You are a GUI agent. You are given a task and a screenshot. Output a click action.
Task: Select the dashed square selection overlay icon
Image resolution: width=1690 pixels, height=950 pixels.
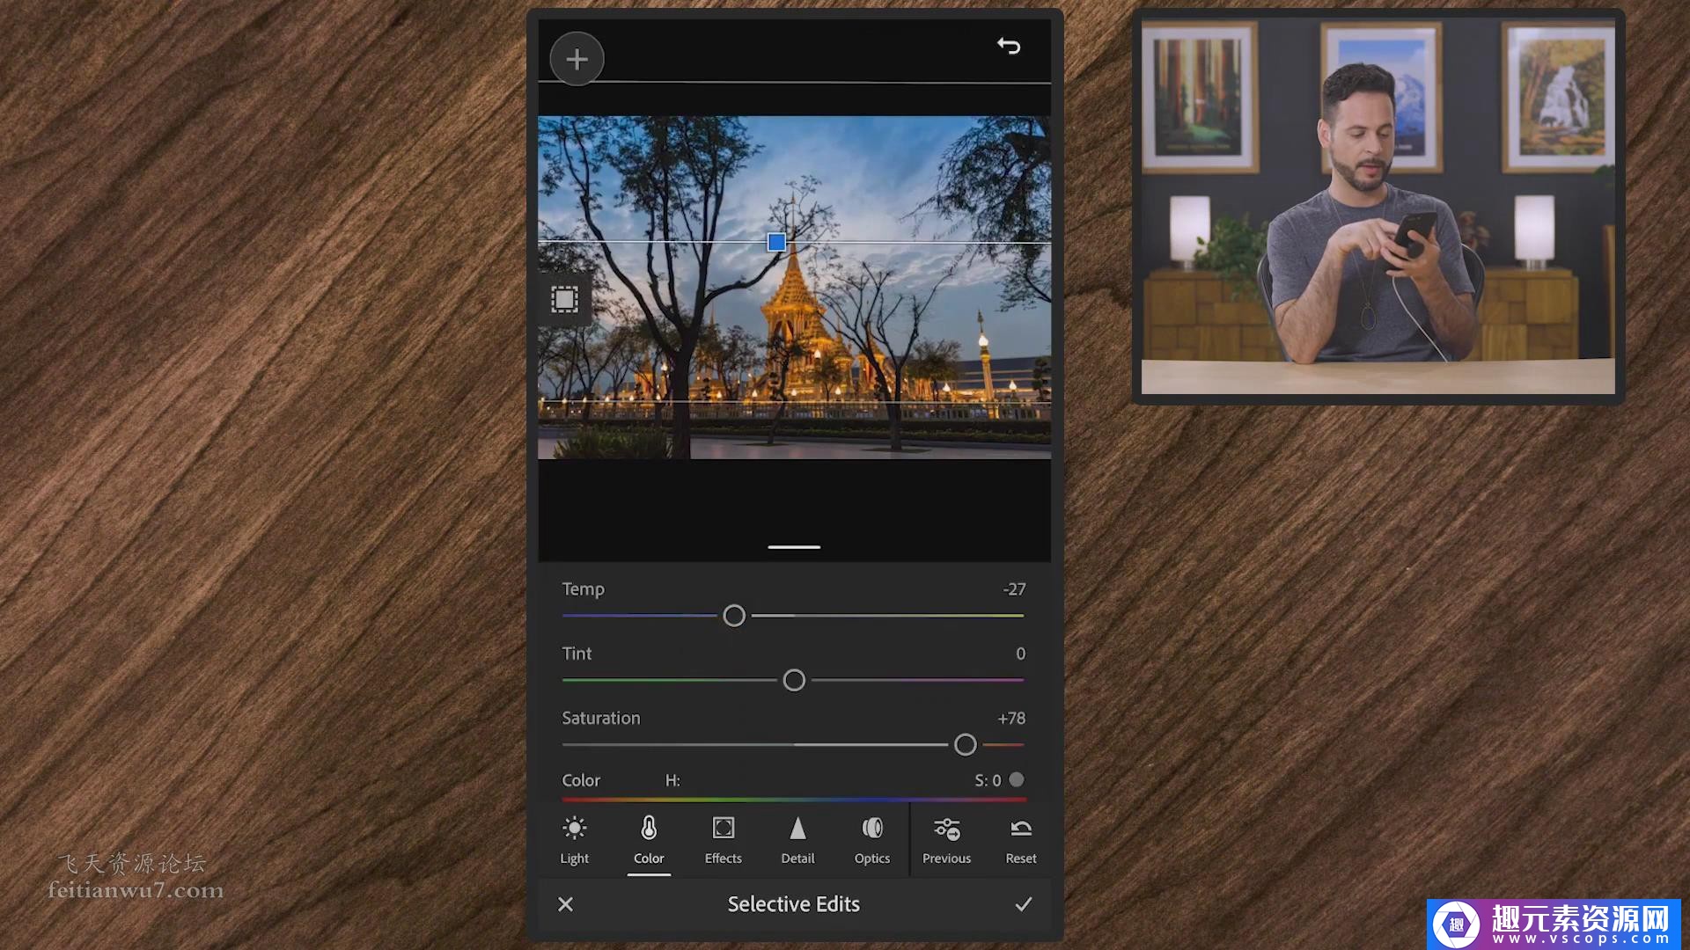565,300
